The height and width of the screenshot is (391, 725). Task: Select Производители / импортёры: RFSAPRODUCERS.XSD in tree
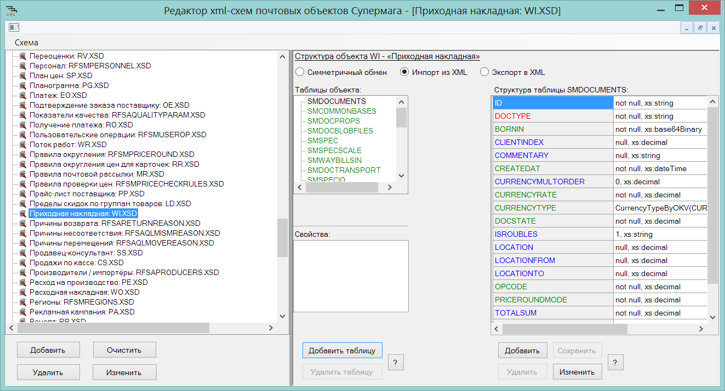(x=124, y=272)
